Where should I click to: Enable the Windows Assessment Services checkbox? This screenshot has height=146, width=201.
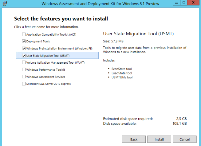coord(24,77)
